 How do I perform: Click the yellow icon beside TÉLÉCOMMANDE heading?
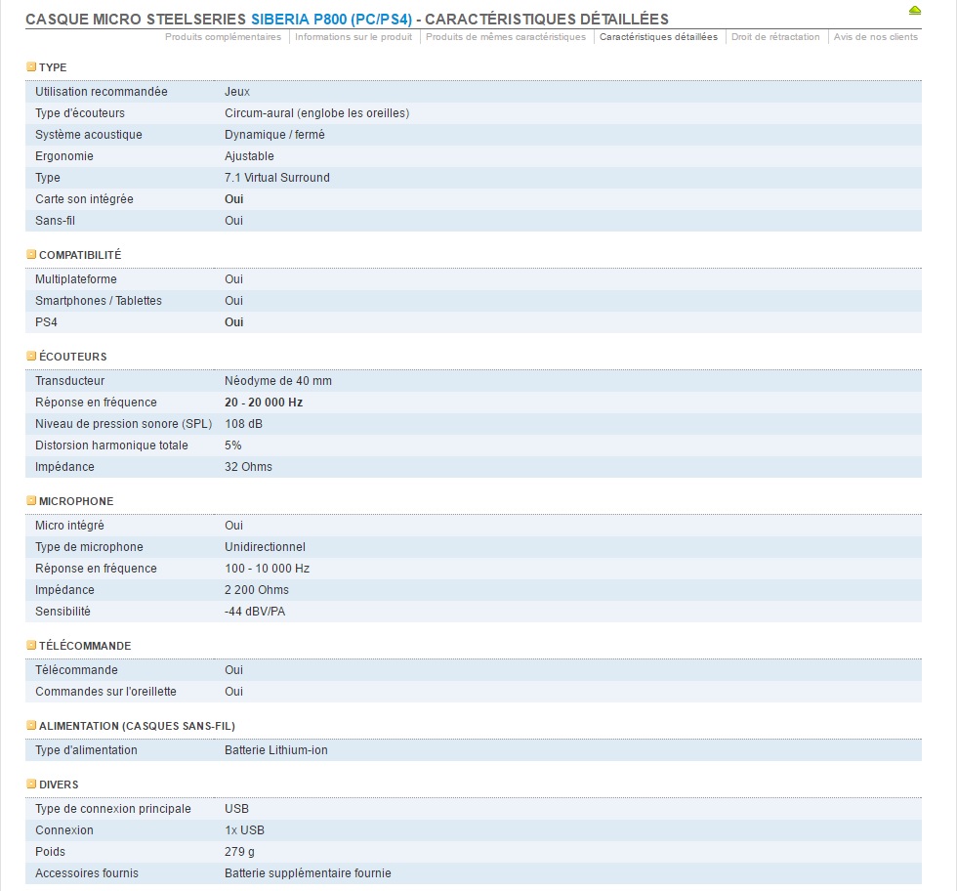pyautogui.click(x=31, y=646)
